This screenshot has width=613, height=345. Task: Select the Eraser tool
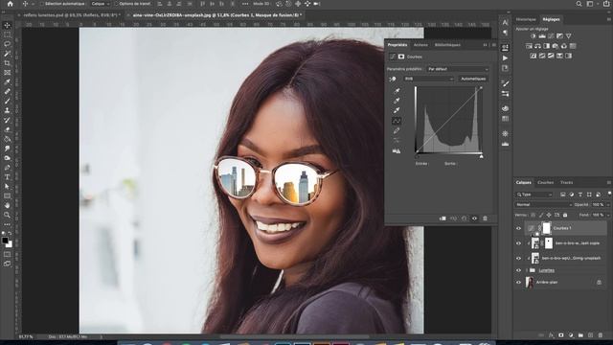(7, 129)
